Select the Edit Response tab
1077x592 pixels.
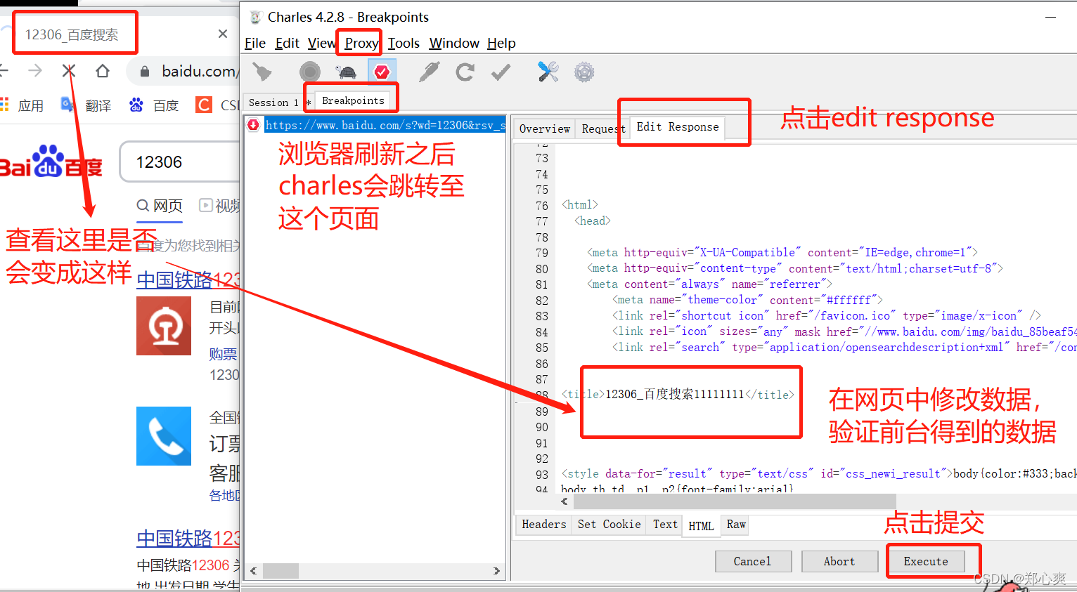point(678,127)
